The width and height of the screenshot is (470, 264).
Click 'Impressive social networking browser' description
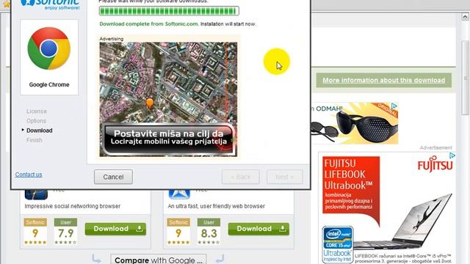[x=73, y=206]
